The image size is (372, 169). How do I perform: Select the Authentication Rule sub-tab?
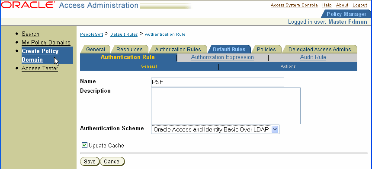pyautogui.click(x=128, y=57)
